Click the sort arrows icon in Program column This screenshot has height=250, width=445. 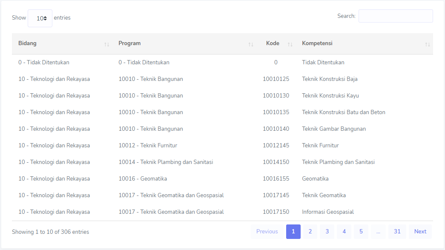251,44
